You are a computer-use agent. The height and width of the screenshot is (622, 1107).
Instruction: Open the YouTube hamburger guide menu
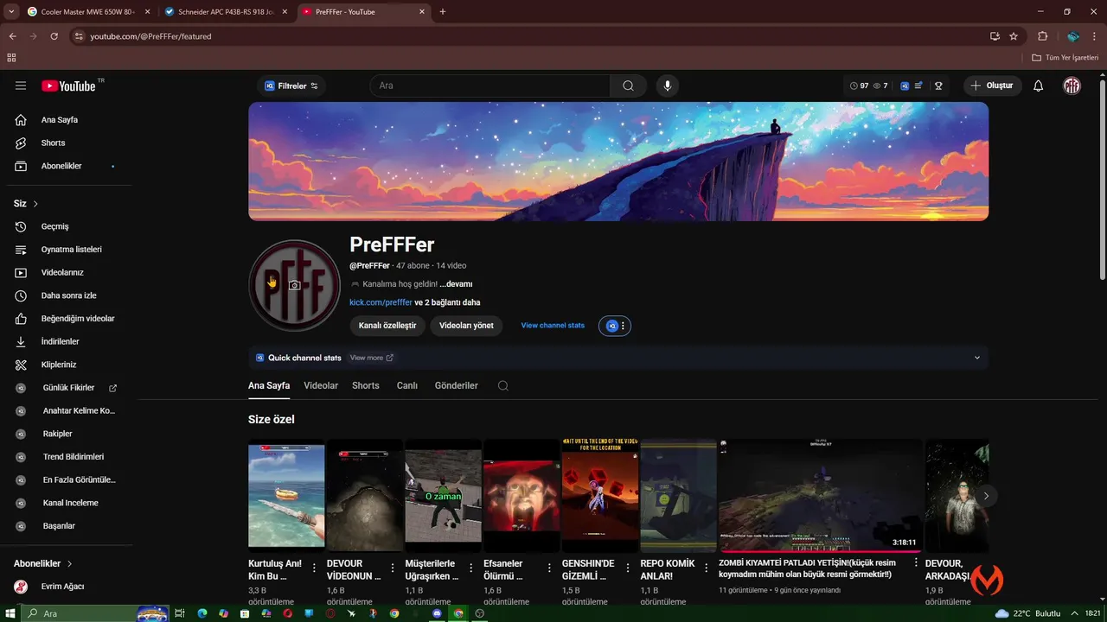click(x=21, y=86)
